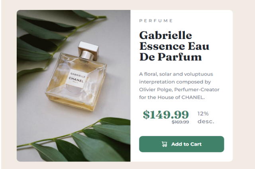Click the Gabrielle Essence Eau De Parfum title

174,46
